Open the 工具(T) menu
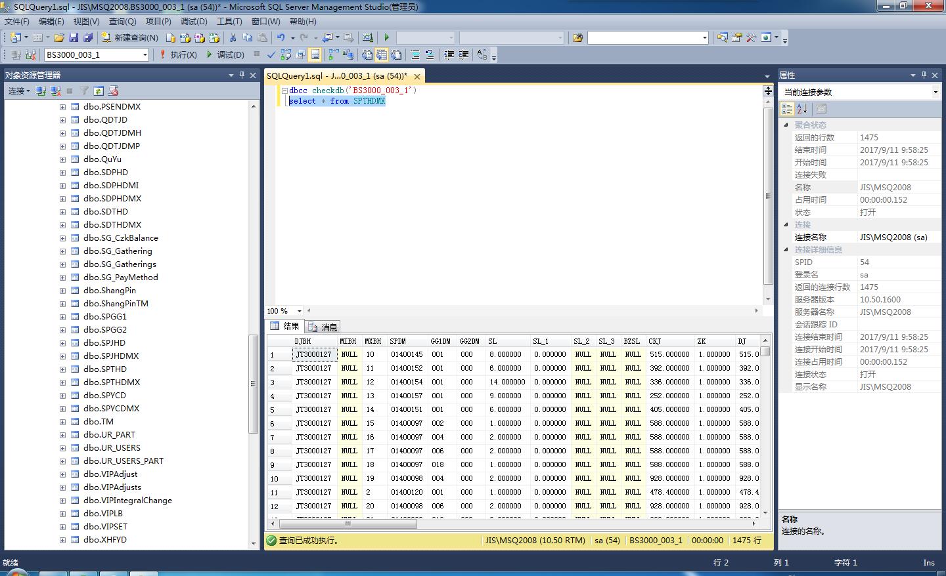946x576 pixels. point(229,21)
